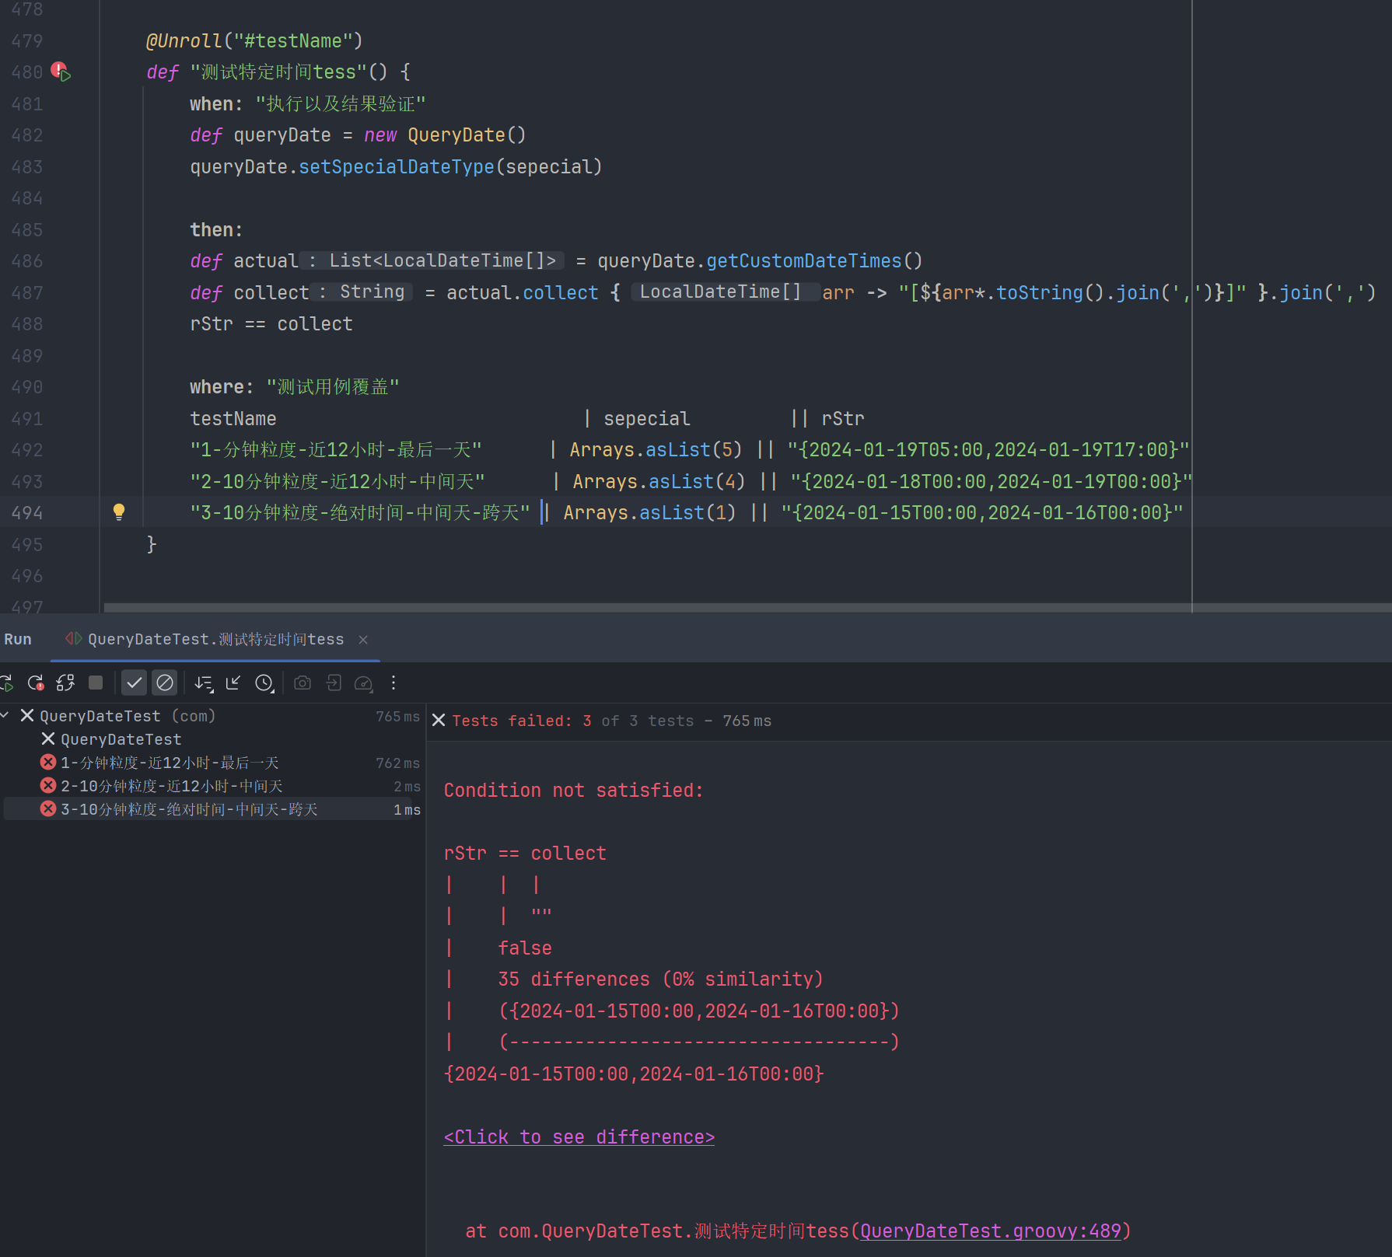Click the 'where:' label on line 490
The width and height of the screenshot is (1392, 1257).
coord(222,386)
